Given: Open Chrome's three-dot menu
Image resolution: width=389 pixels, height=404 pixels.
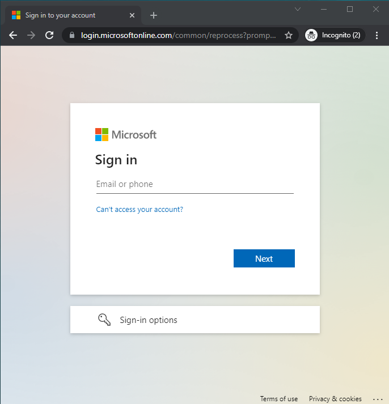Looking at the screenshot, I should [377, 35].
